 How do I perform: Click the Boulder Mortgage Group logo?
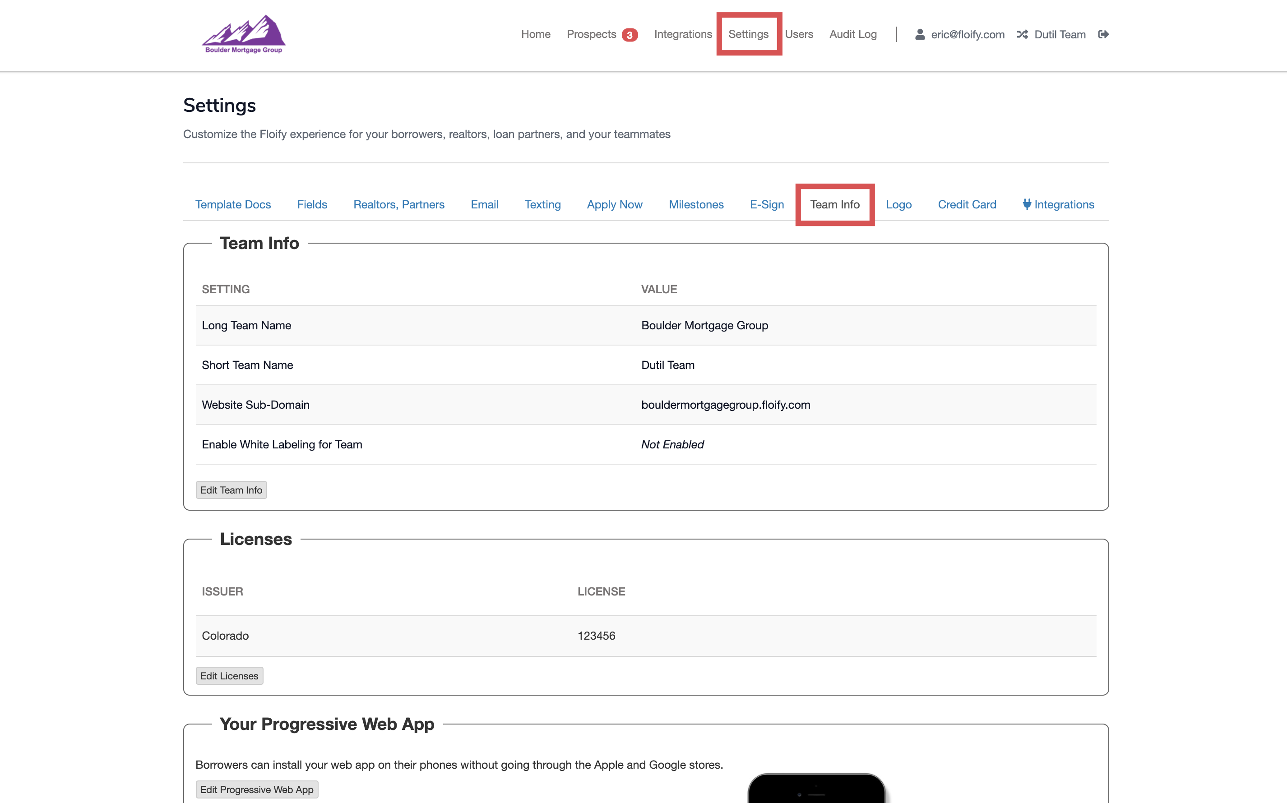coord(244,35)
